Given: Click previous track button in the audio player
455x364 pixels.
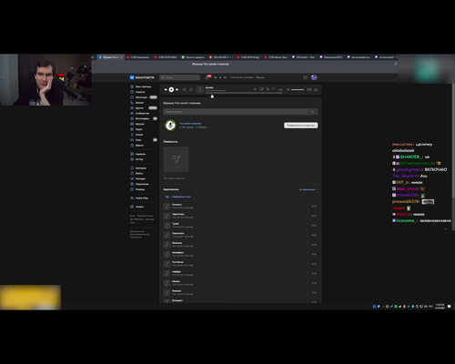Looking at the screenshot, I should [166, 89].
